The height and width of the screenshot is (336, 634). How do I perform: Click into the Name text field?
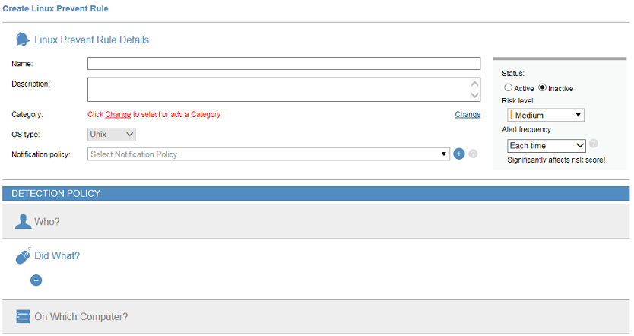pyautogui.click(x=284, y=64)
